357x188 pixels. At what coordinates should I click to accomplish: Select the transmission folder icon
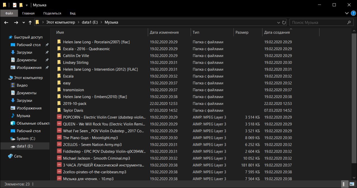click(x=59, y=90)
